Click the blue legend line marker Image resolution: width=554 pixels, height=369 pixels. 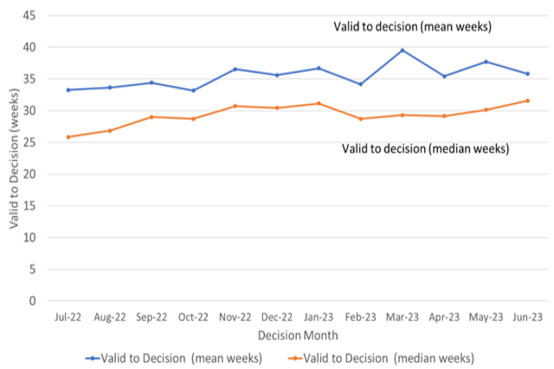92,358
